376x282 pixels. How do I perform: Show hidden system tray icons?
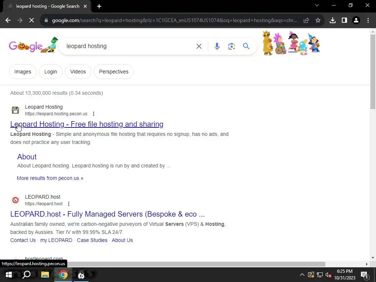tap(302, 275)
